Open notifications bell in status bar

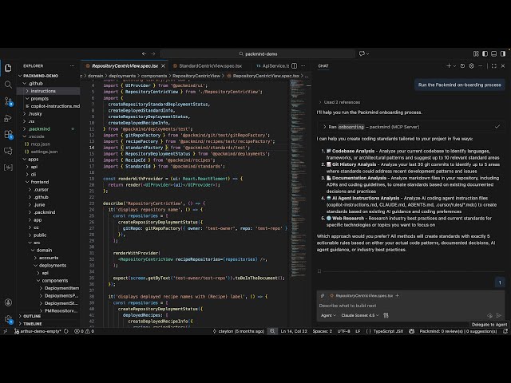point(505,331)
